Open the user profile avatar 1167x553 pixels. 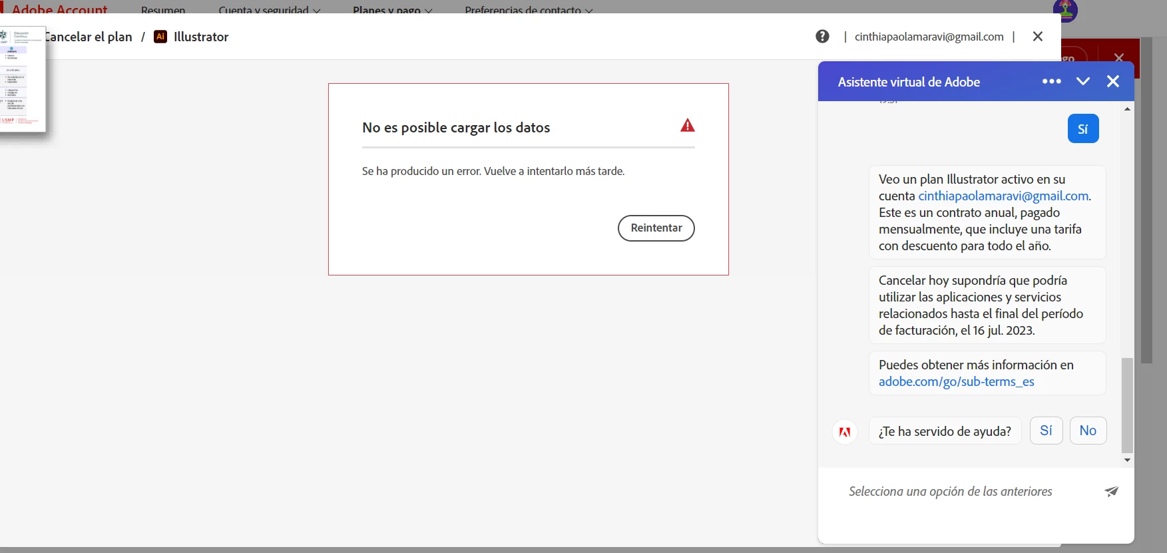1065,10
